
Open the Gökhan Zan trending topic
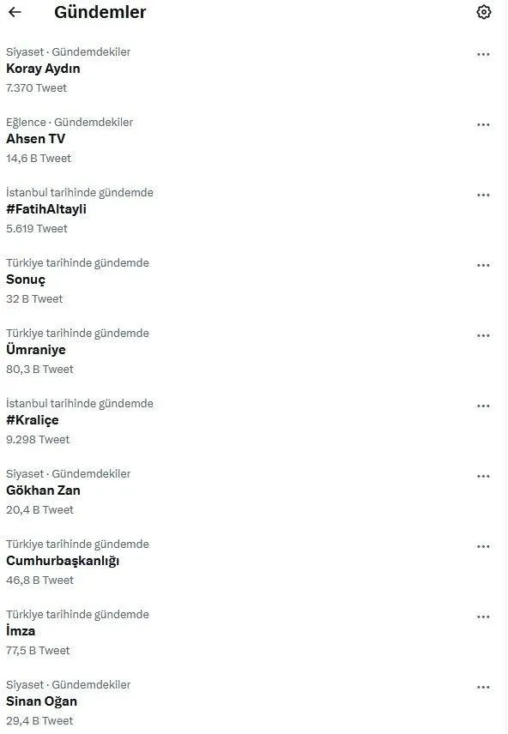coord(43,490)
